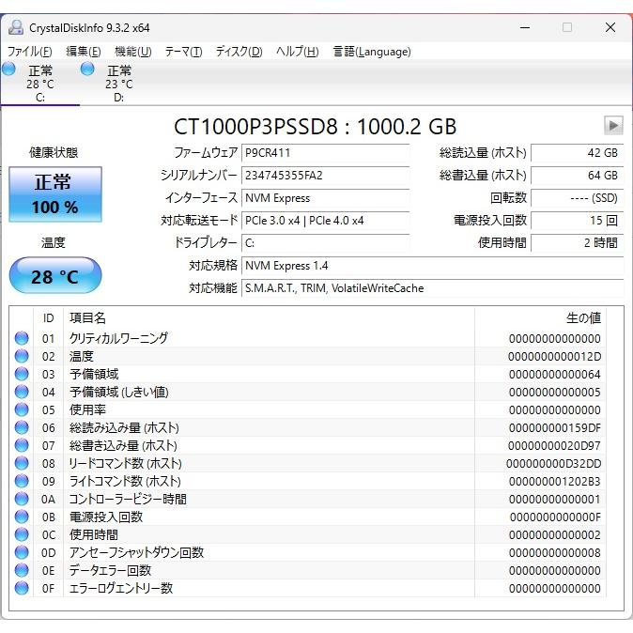Image resolution: width=633 pixels, height=633 pixels.
Task: Click status orb for row 07 総書き込み量
Action: tap(22, 445)
